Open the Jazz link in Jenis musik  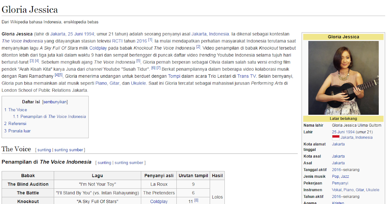[345, 176]
